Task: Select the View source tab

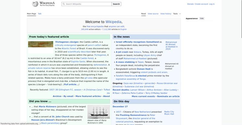Action: click(153, 14)
